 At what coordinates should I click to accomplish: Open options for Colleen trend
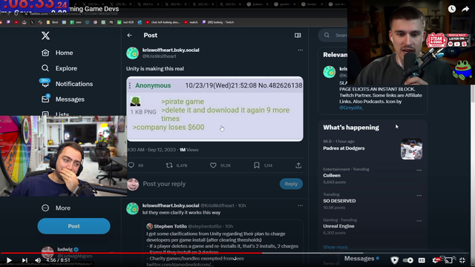(x=419, y=170)
